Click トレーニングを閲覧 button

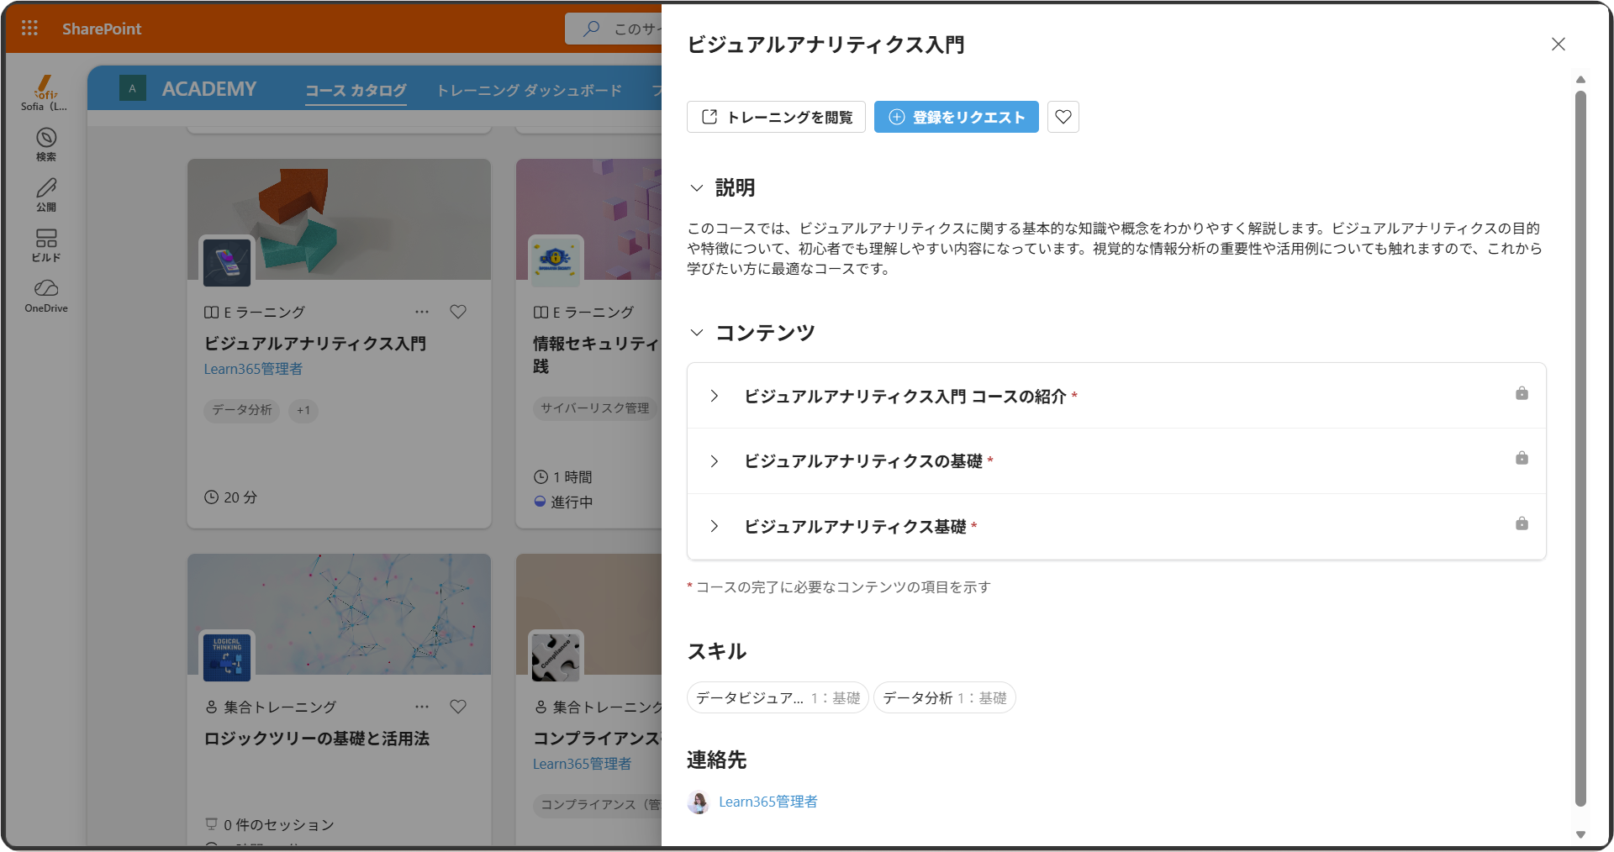tap(776, 117)
